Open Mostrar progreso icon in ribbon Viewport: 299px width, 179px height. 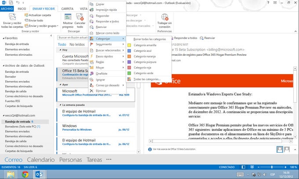[68, 17]
